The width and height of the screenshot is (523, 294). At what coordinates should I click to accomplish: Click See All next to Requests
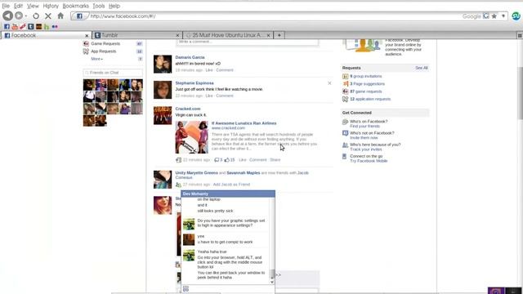coord(422,68)
